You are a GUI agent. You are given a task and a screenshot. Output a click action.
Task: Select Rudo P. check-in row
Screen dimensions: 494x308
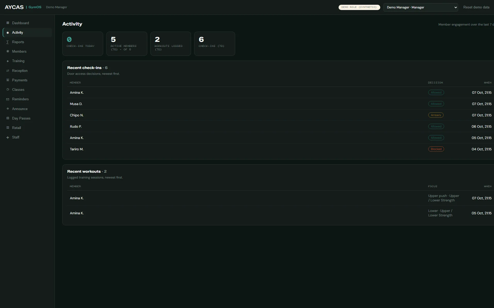pos(280,127)
